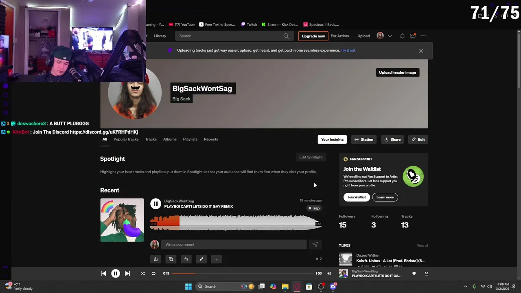Image resolution: width=521 pixels, height=293 pixels.
Task: Switch to the Reposts tab
Action: click(x=211, y=139)
